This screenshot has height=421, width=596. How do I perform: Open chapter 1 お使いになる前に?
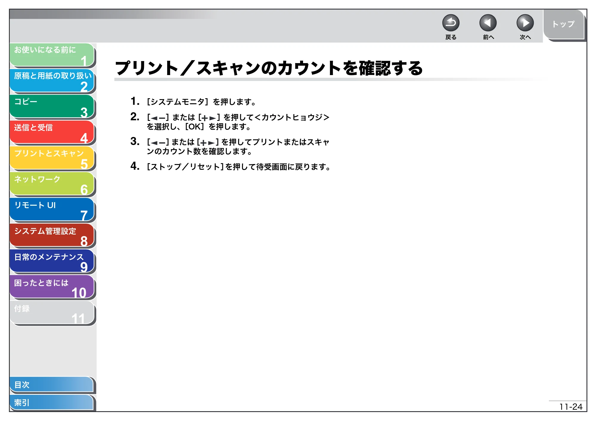(52, 55)
